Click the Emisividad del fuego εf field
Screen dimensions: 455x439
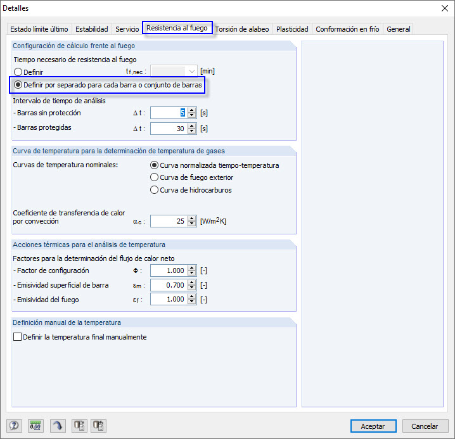tap(169, 299)
